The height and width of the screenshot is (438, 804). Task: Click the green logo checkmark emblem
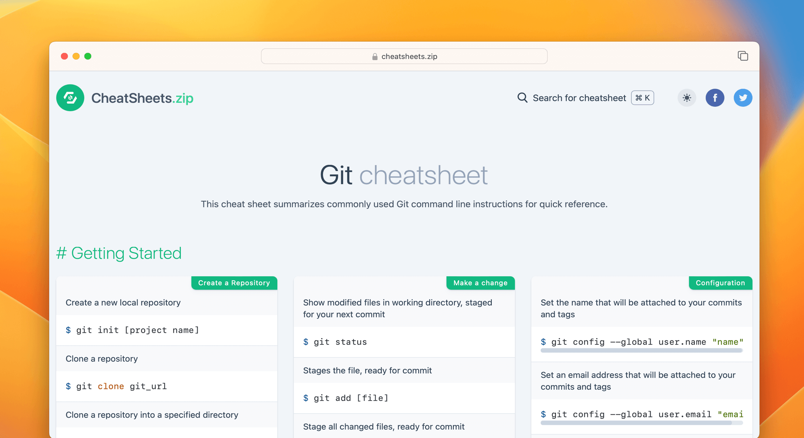point(70,98)
